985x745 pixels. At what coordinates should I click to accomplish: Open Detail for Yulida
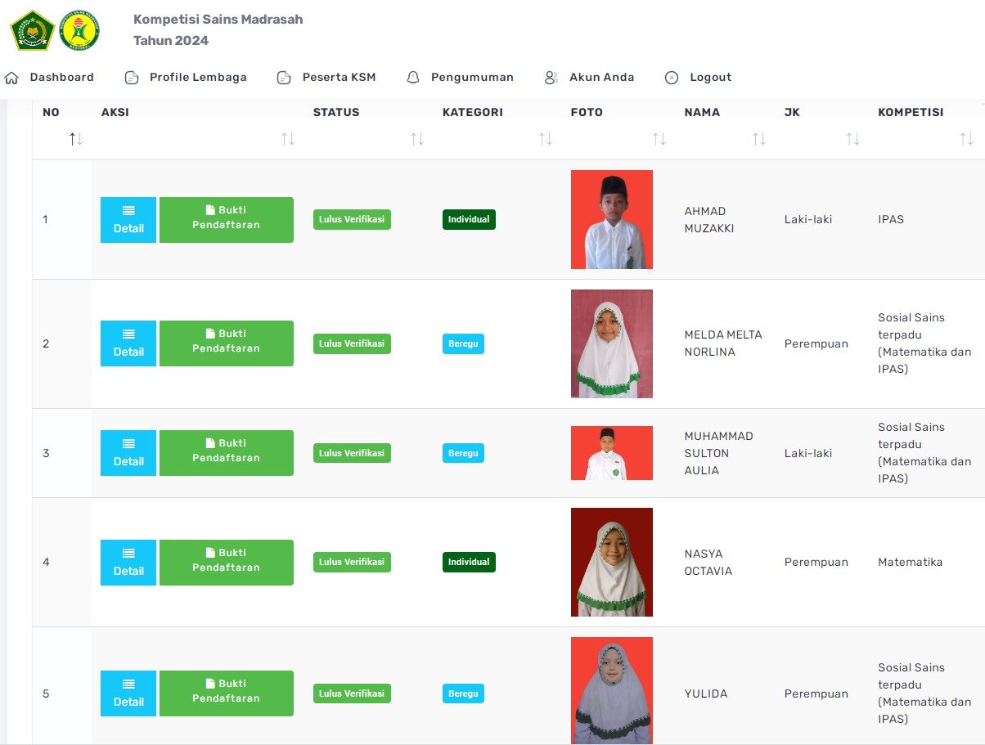128,693
